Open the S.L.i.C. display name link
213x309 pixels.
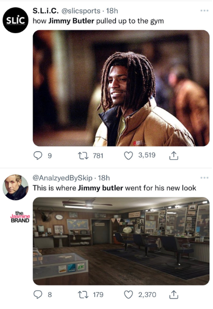click(46, 11)
